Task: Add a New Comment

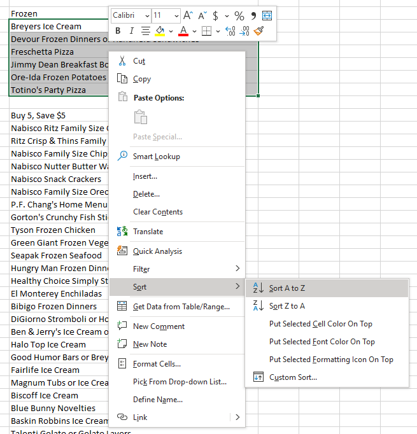Action: pos(177,326)
